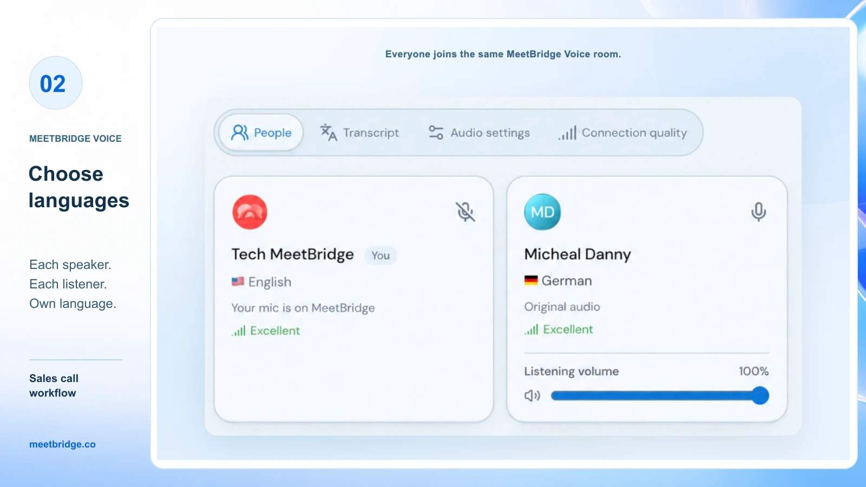Click the German flag icon
Screen dimensions: 866x487
pyautogui.click(x=531, y=280)
